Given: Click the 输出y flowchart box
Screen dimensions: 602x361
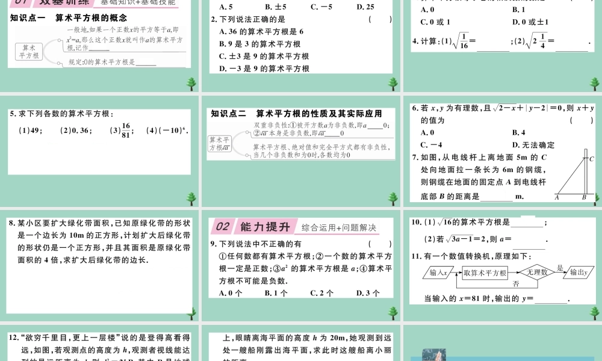Looking at the screenshot, I should pyautogui.click(x=579, y=273).
